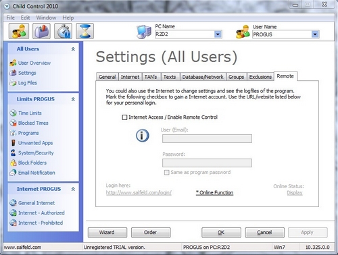The image size is (338, 255).
Task: Switch to the Groups tab
Action: 236,77
